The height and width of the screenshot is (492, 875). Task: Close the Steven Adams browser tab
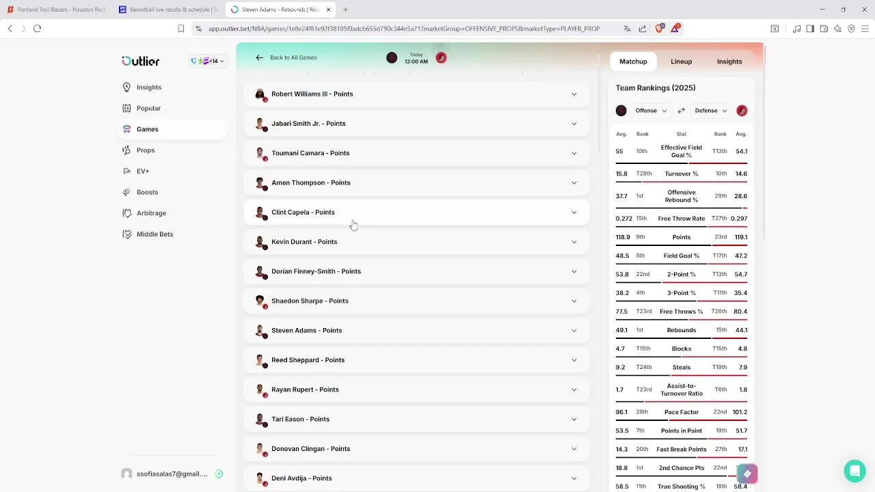(328, 10)
